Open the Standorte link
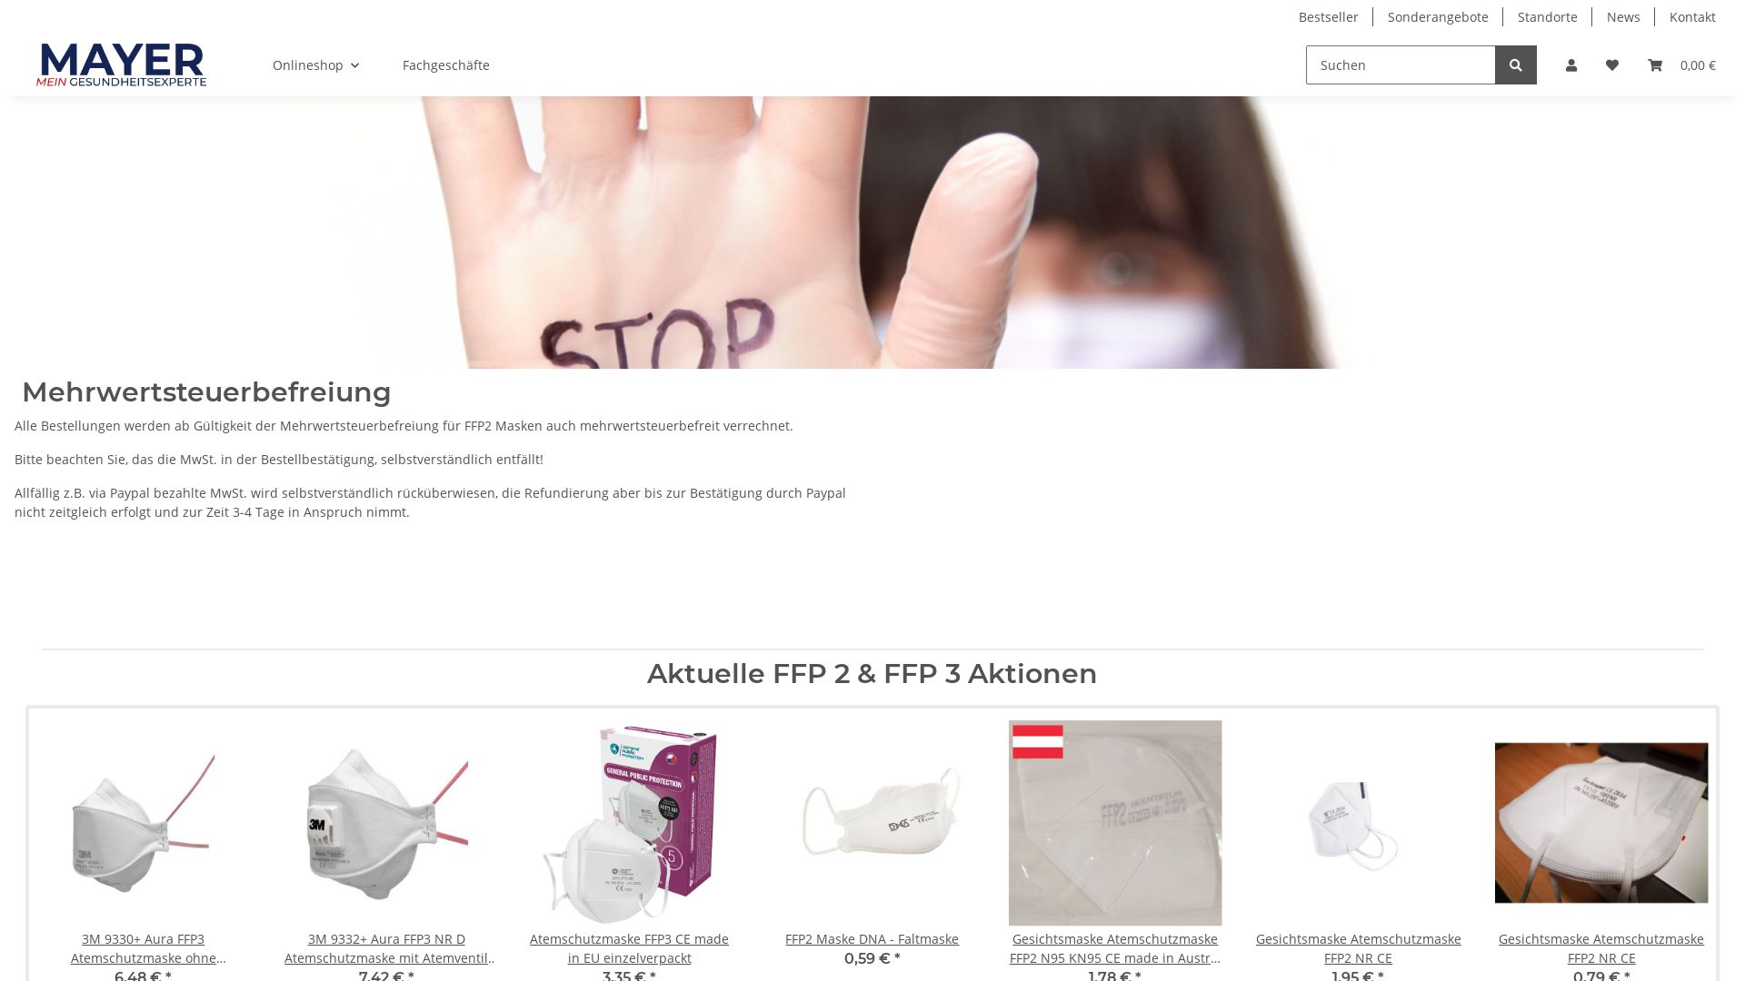This screenshot has width=1745, height=981. (x=1547, y=17)
